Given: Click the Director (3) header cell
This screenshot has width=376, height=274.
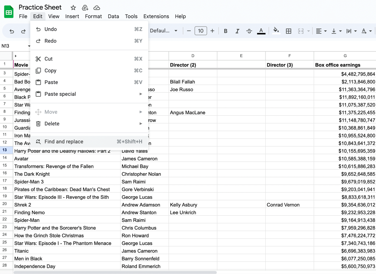Looking at the screenshot, I should pyautogui.click(x=290, y=65).
